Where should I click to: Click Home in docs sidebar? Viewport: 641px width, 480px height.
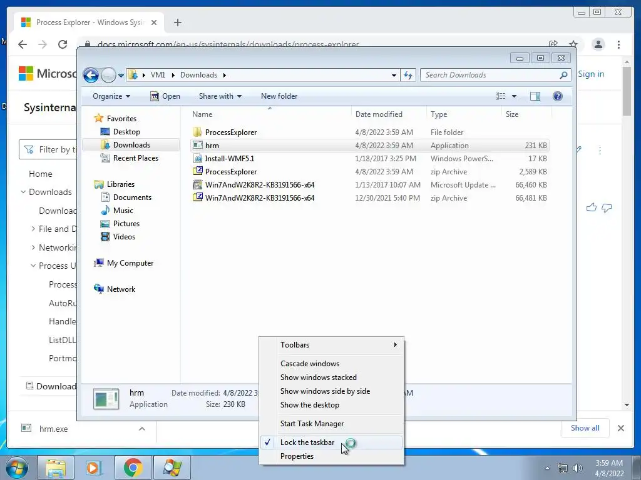click(x=41, y=174)
